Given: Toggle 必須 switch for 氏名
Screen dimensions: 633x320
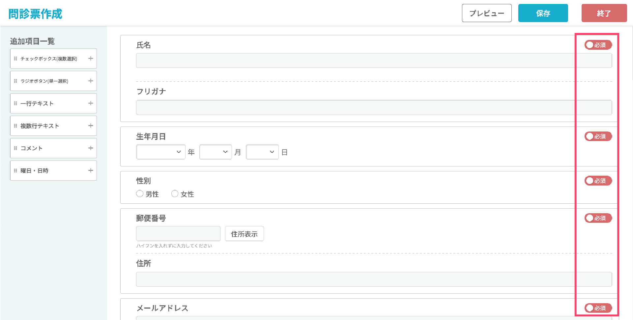Looking at the screenshot, I should (598, 45).
